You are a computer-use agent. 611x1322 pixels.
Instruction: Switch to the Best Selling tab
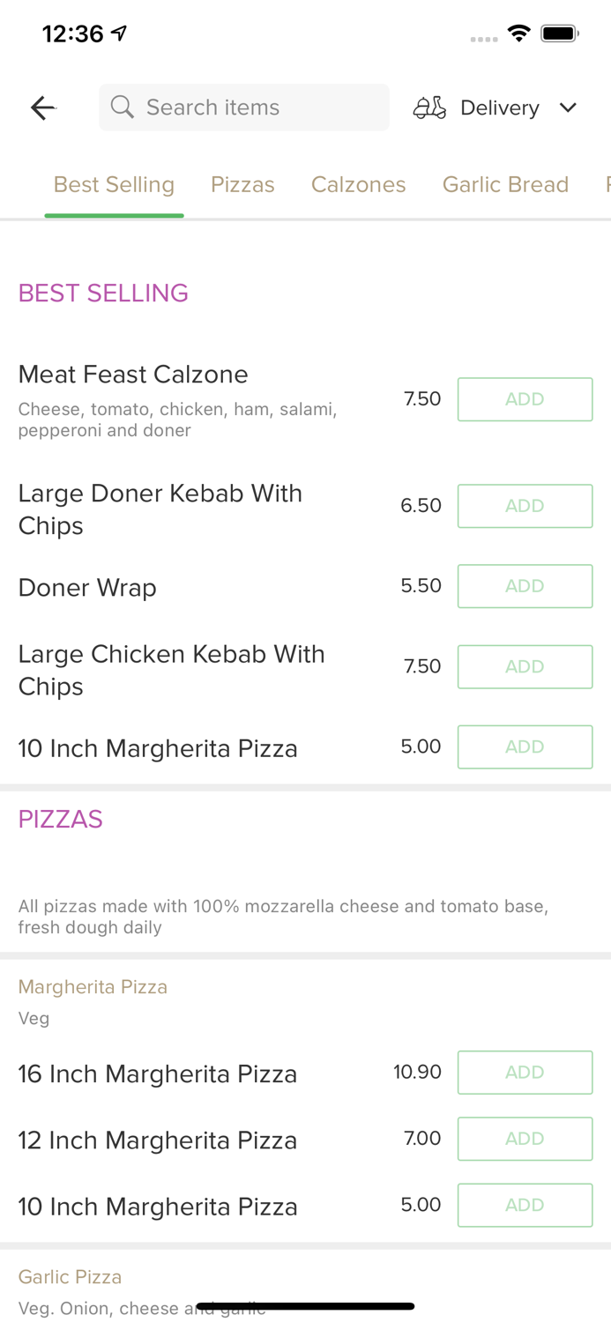114,185
